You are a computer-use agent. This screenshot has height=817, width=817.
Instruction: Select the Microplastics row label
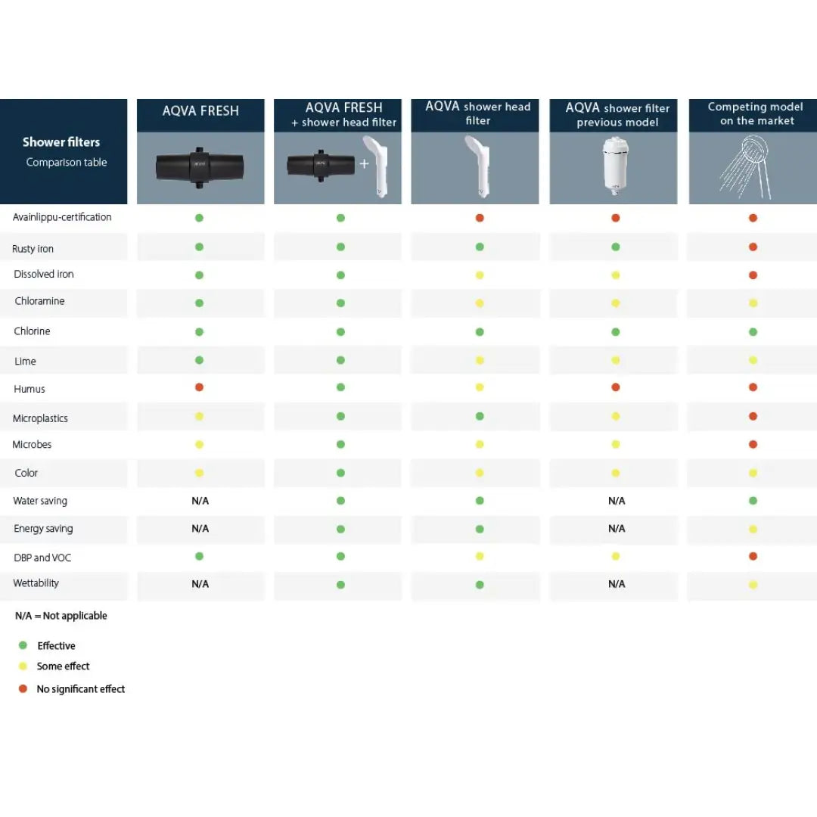[40, 418]
